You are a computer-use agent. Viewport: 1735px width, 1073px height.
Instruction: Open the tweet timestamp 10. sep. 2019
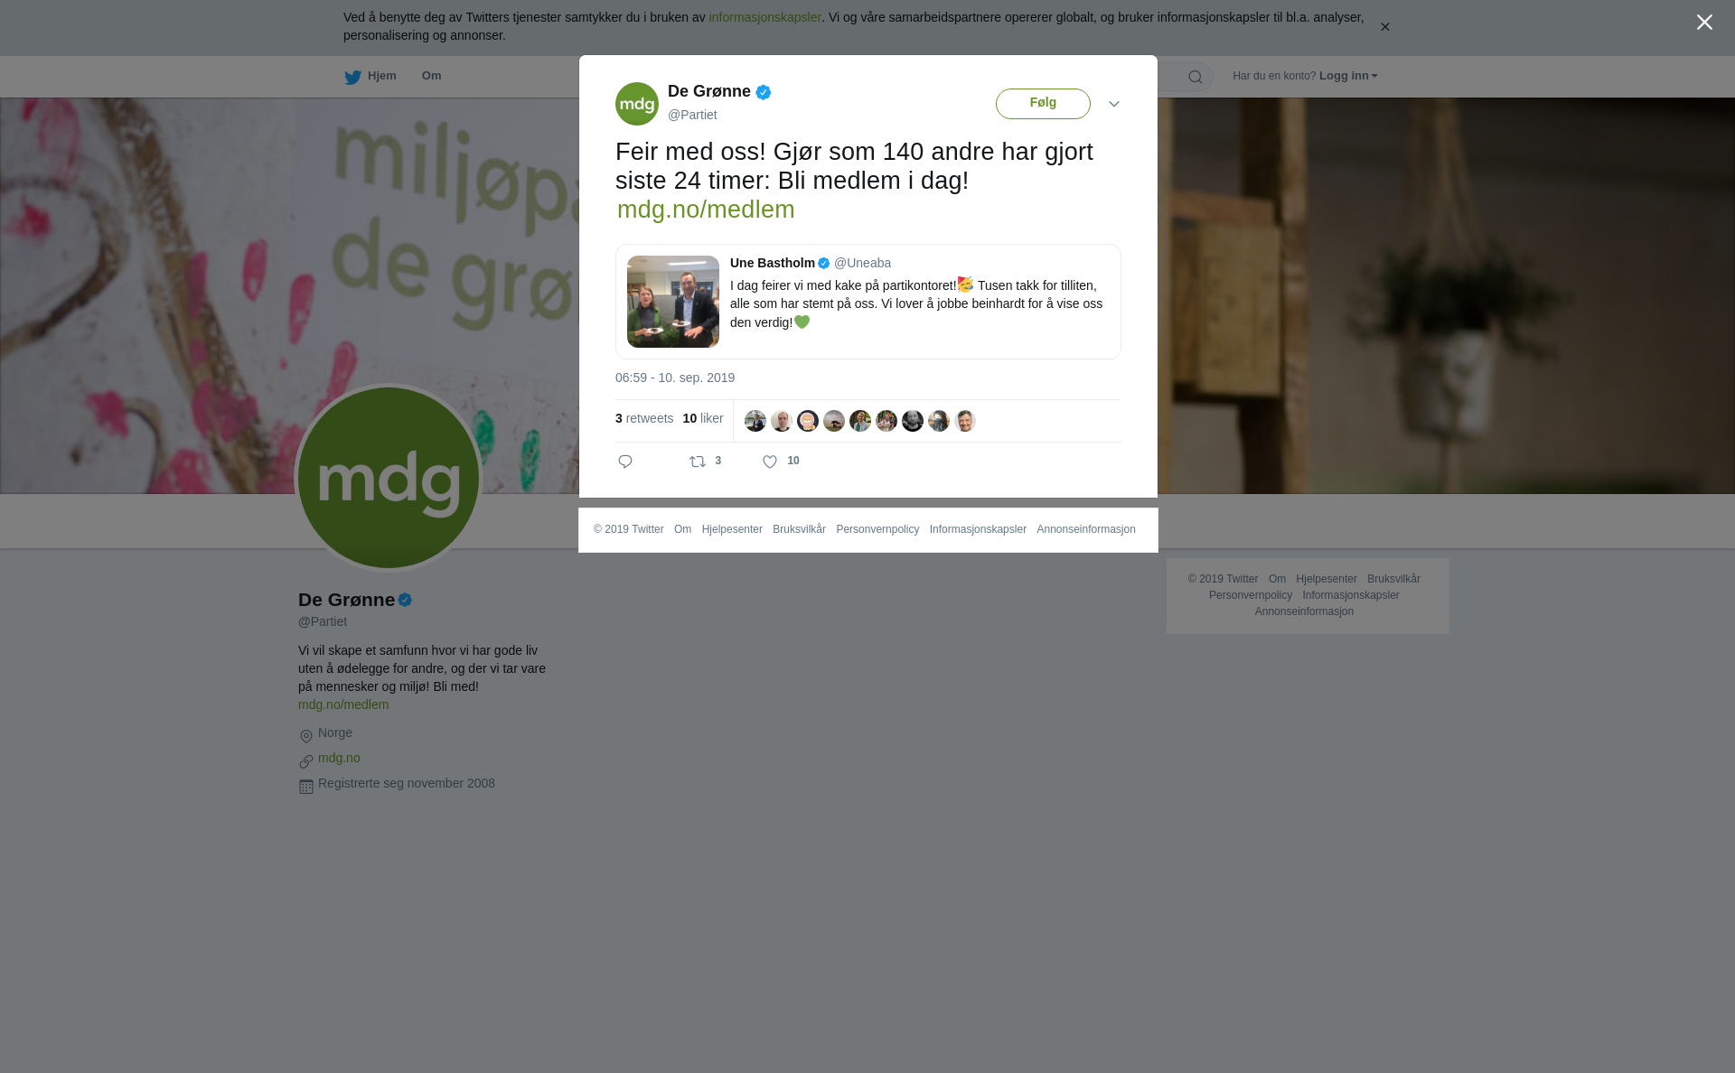point(675,378)
